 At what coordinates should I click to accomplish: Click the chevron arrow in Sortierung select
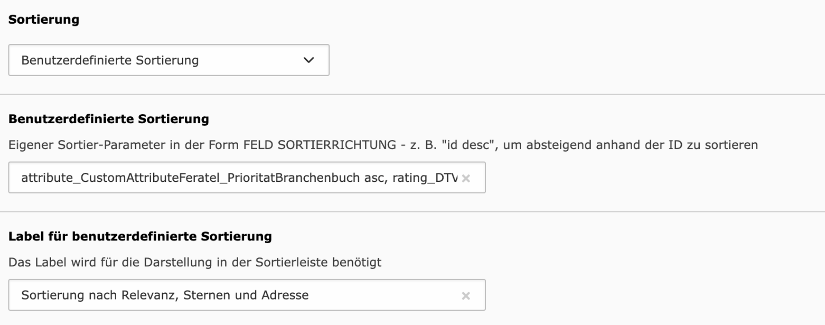[x=309, y=60]
